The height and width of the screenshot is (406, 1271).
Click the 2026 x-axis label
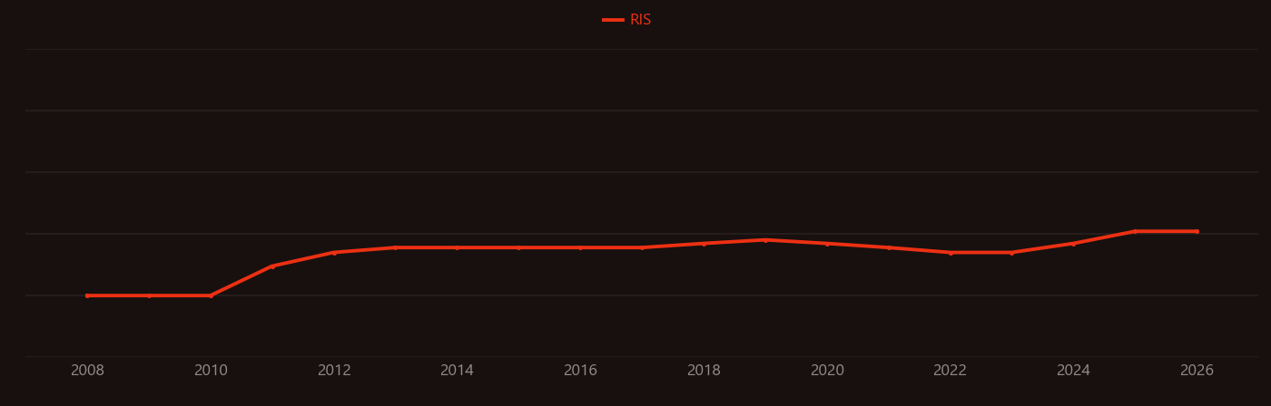click(x=1197, y=371)
